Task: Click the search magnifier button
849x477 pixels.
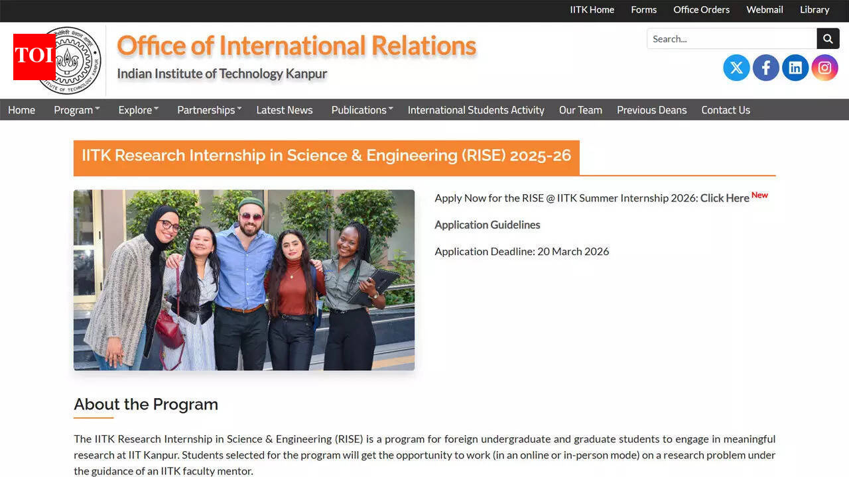Action: click(828, 38)
